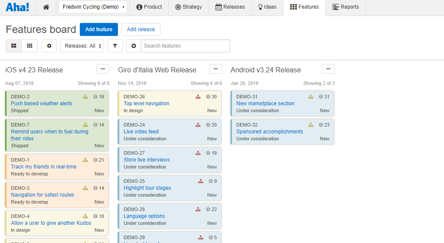The image size is (444, 243).
Task: Switch to compact grid view toggle
Action: pos(29,46)
